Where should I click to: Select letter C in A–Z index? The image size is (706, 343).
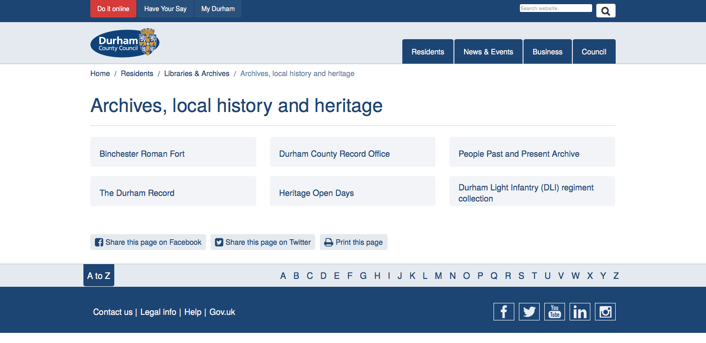pos(310,276)
